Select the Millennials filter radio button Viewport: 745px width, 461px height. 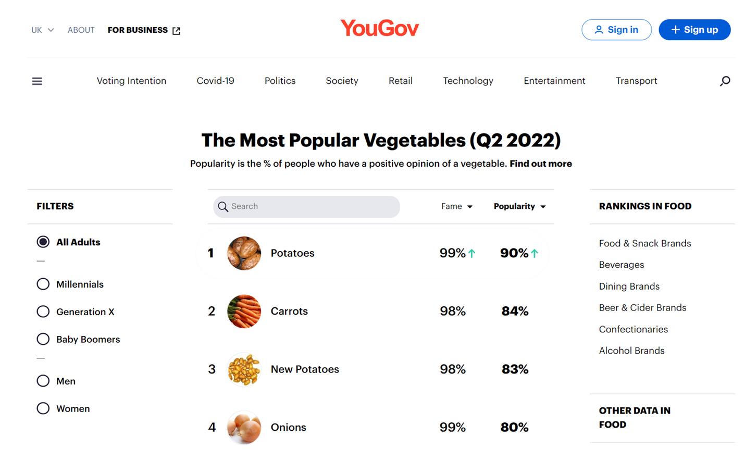43,284
